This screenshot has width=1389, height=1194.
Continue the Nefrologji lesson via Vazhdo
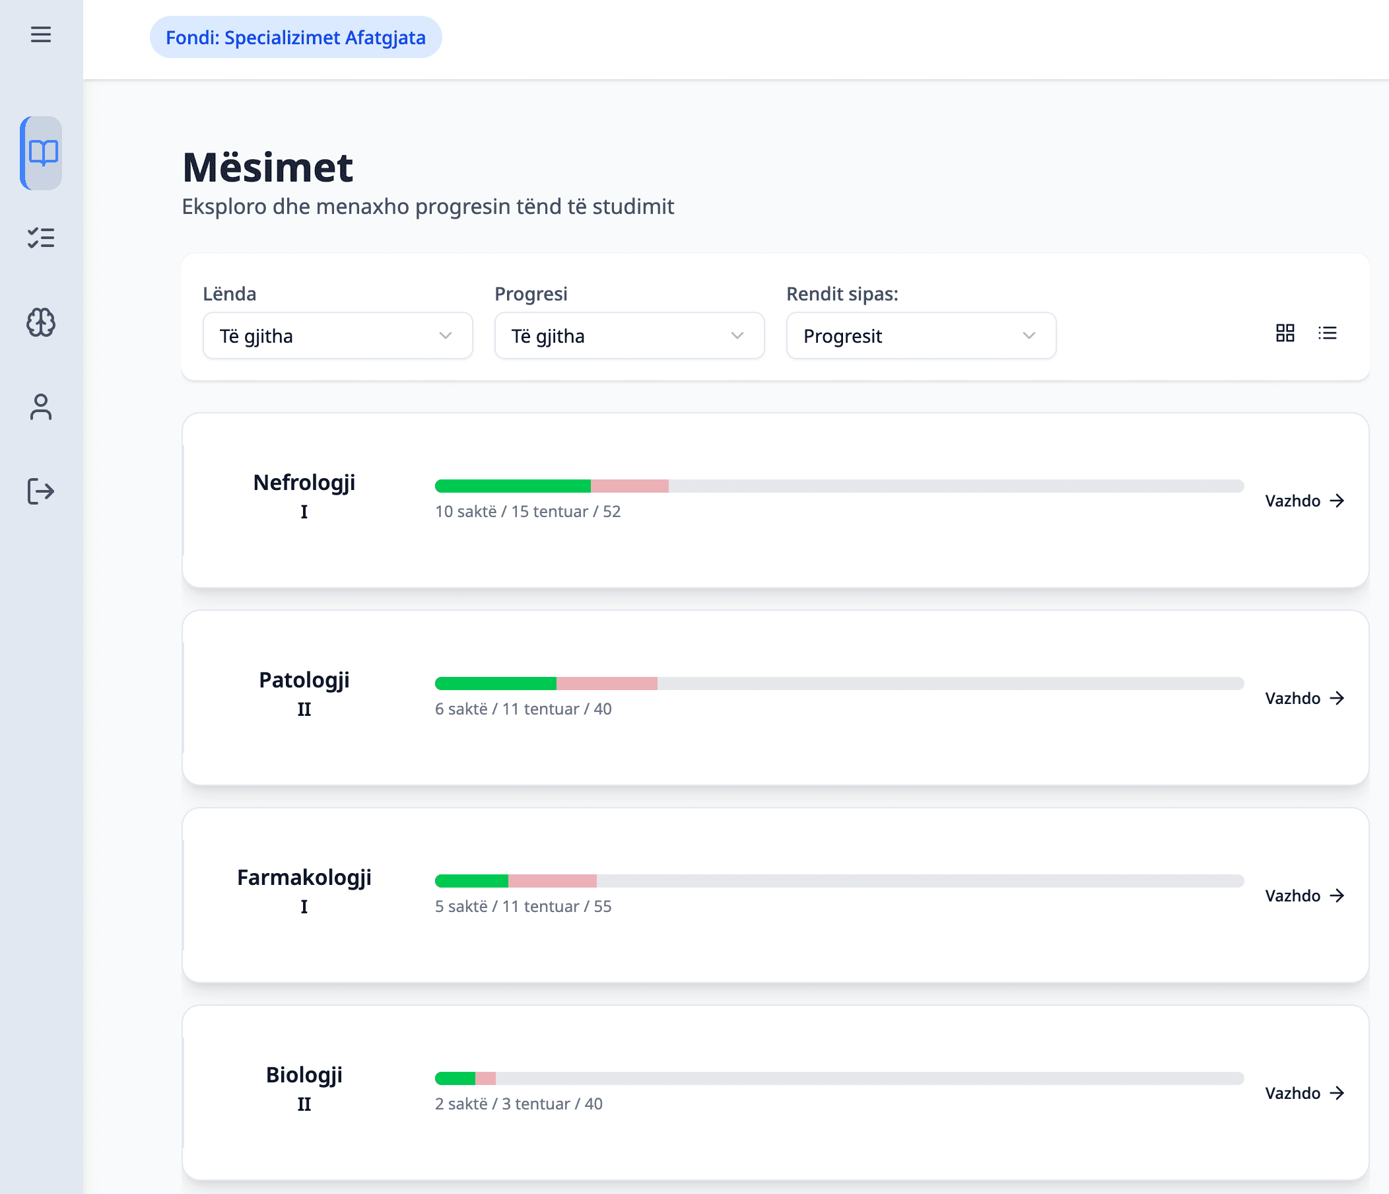[1304, 501]
